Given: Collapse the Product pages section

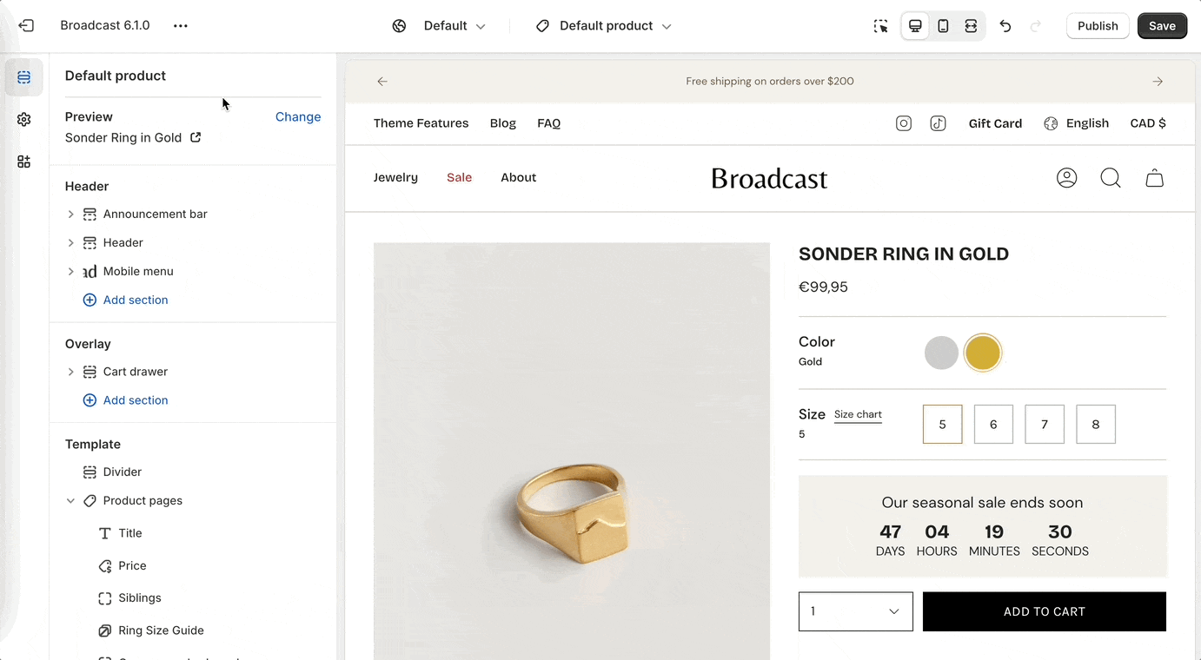Looking at the screenshot, I should [x=71, y=501].
